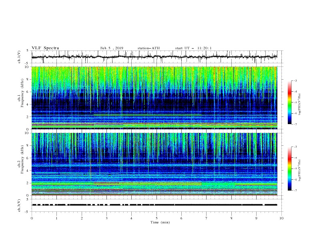Click the "3" tick on the time axis
The image size is (317, 245).
tap(106, 218)
